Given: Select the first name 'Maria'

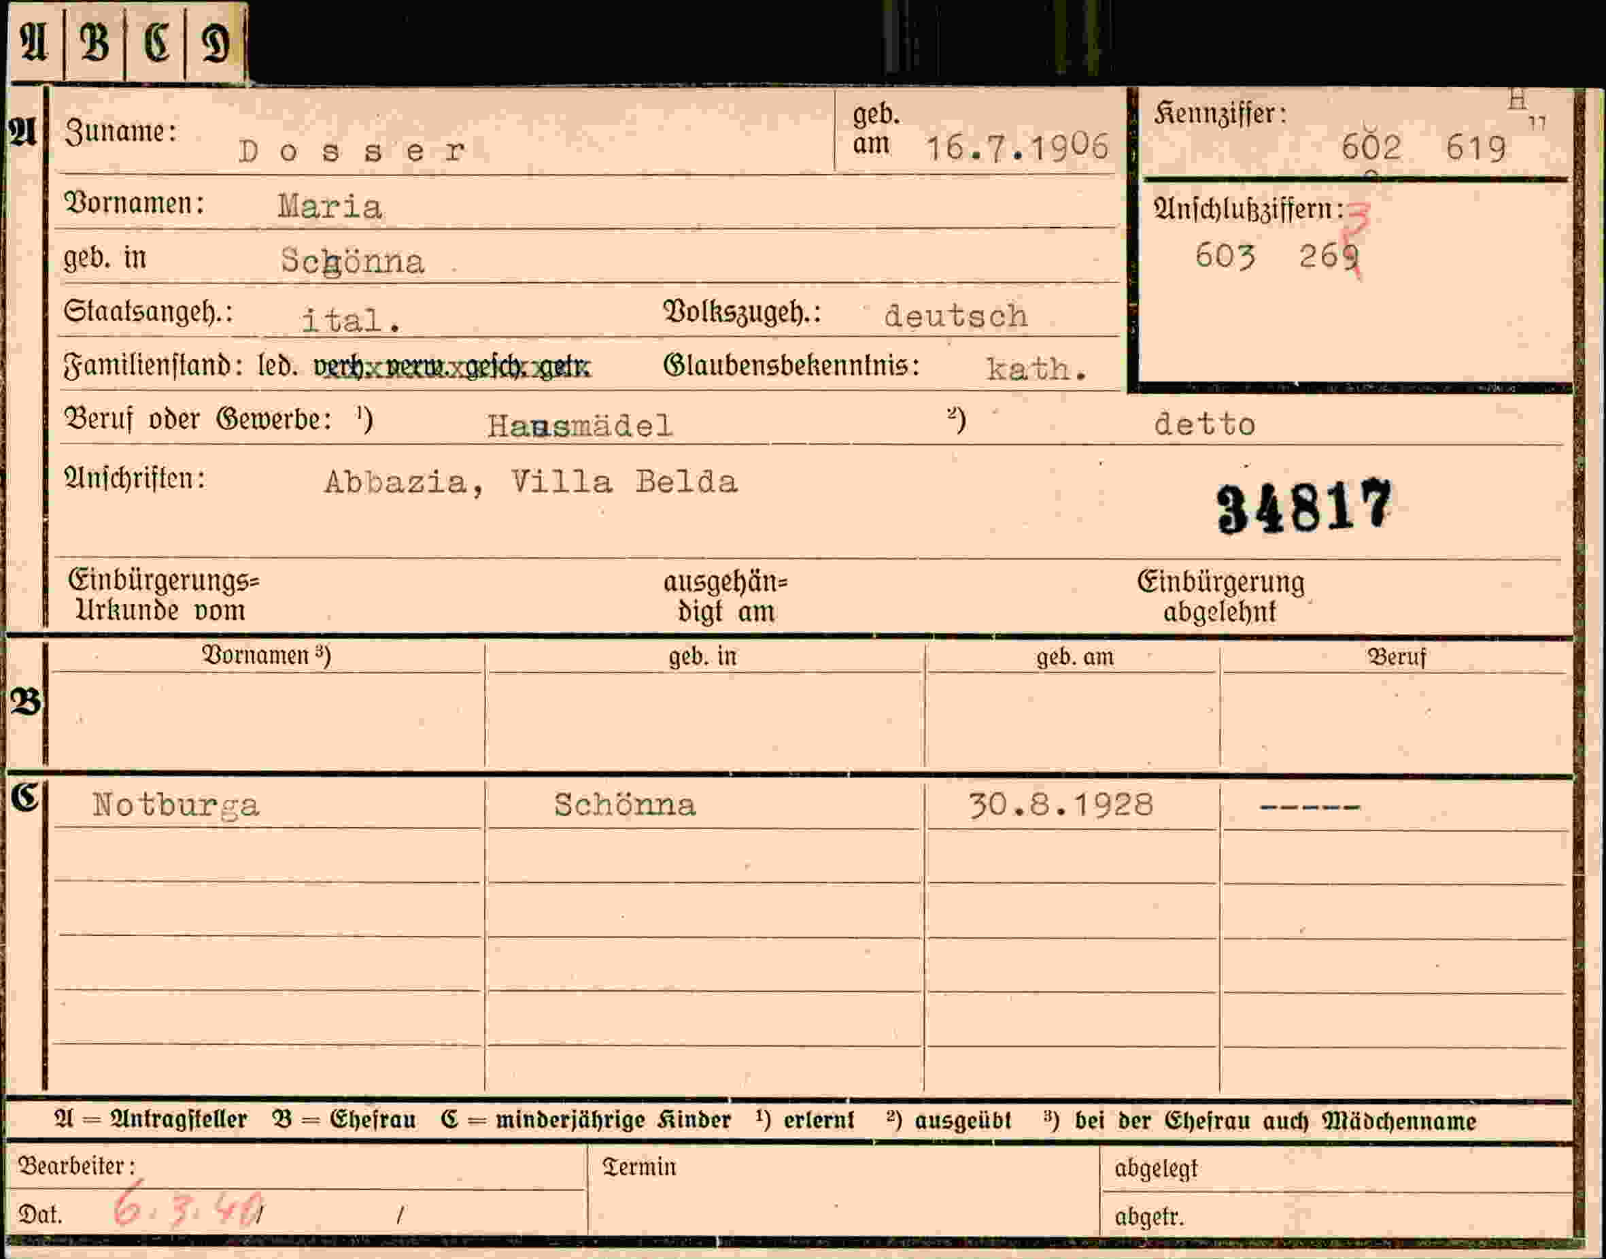Looking at the screenshot, I should tap(330, 206).
